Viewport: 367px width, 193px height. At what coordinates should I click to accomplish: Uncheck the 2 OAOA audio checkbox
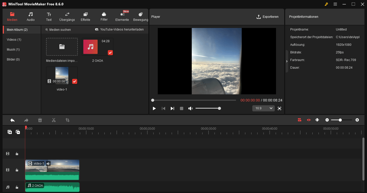point(110,53)
